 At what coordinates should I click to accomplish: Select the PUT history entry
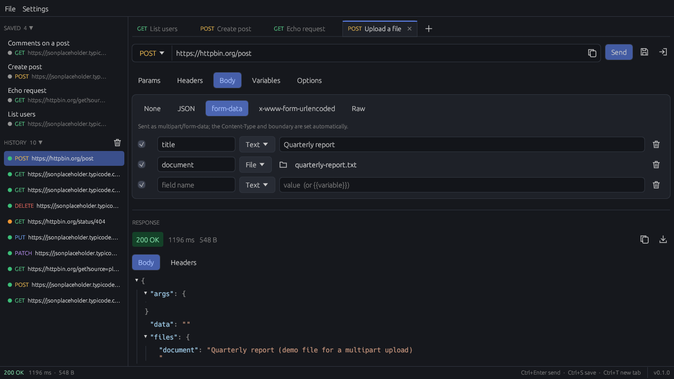[x=64, y=237]
